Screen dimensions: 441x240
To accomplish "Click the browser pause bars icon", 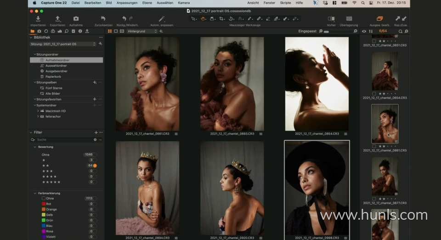I will pyautogui.click(x=371, y=31).
